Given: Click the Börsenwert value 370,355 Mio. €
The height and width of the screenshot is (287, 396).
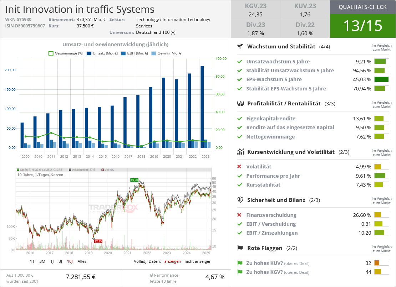Looking at the screenshot, I should coord(91,19).
